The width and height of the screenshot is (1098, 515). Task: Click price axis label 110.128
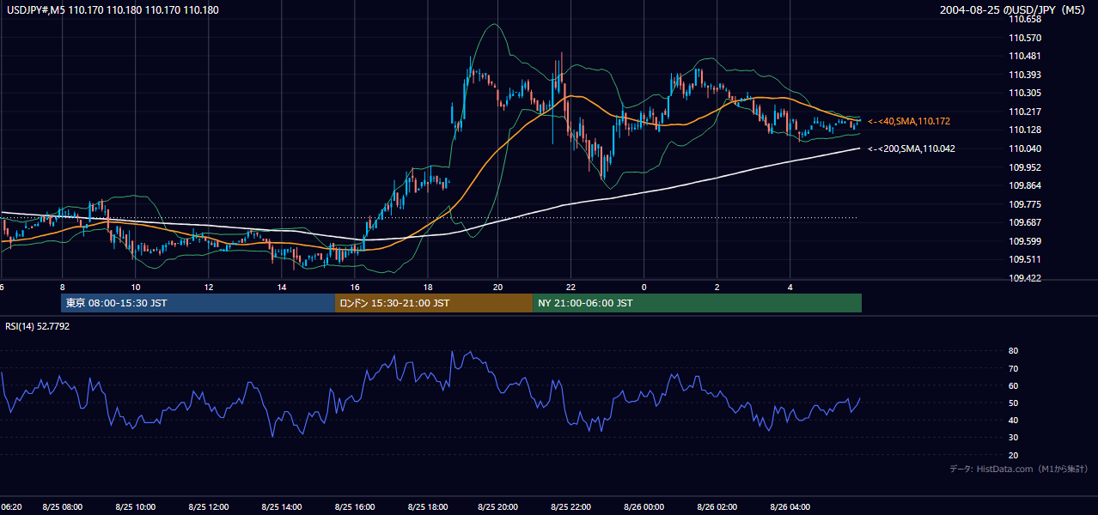pyautogui.click(x=1025, y=130)
